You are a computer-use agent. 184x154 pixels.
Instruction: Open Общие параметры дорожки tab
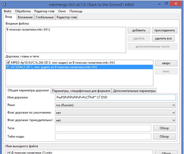28,90
